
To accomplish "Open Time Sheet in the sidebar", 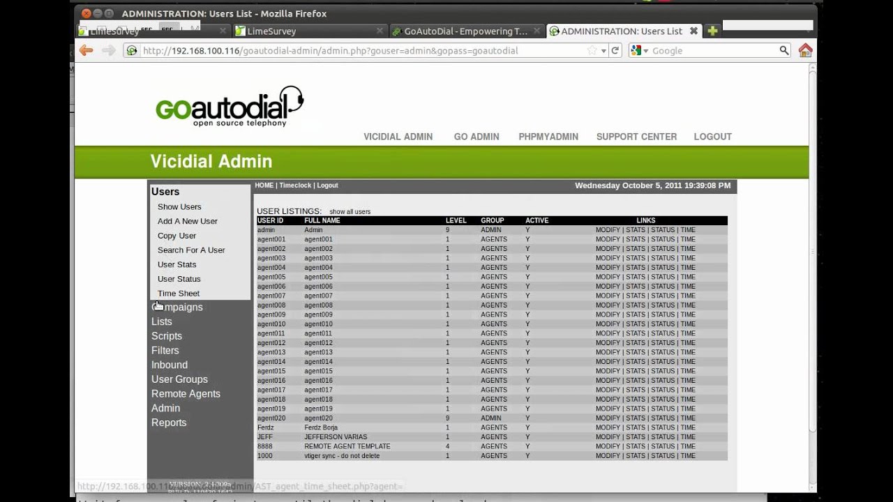I will 179,294.
